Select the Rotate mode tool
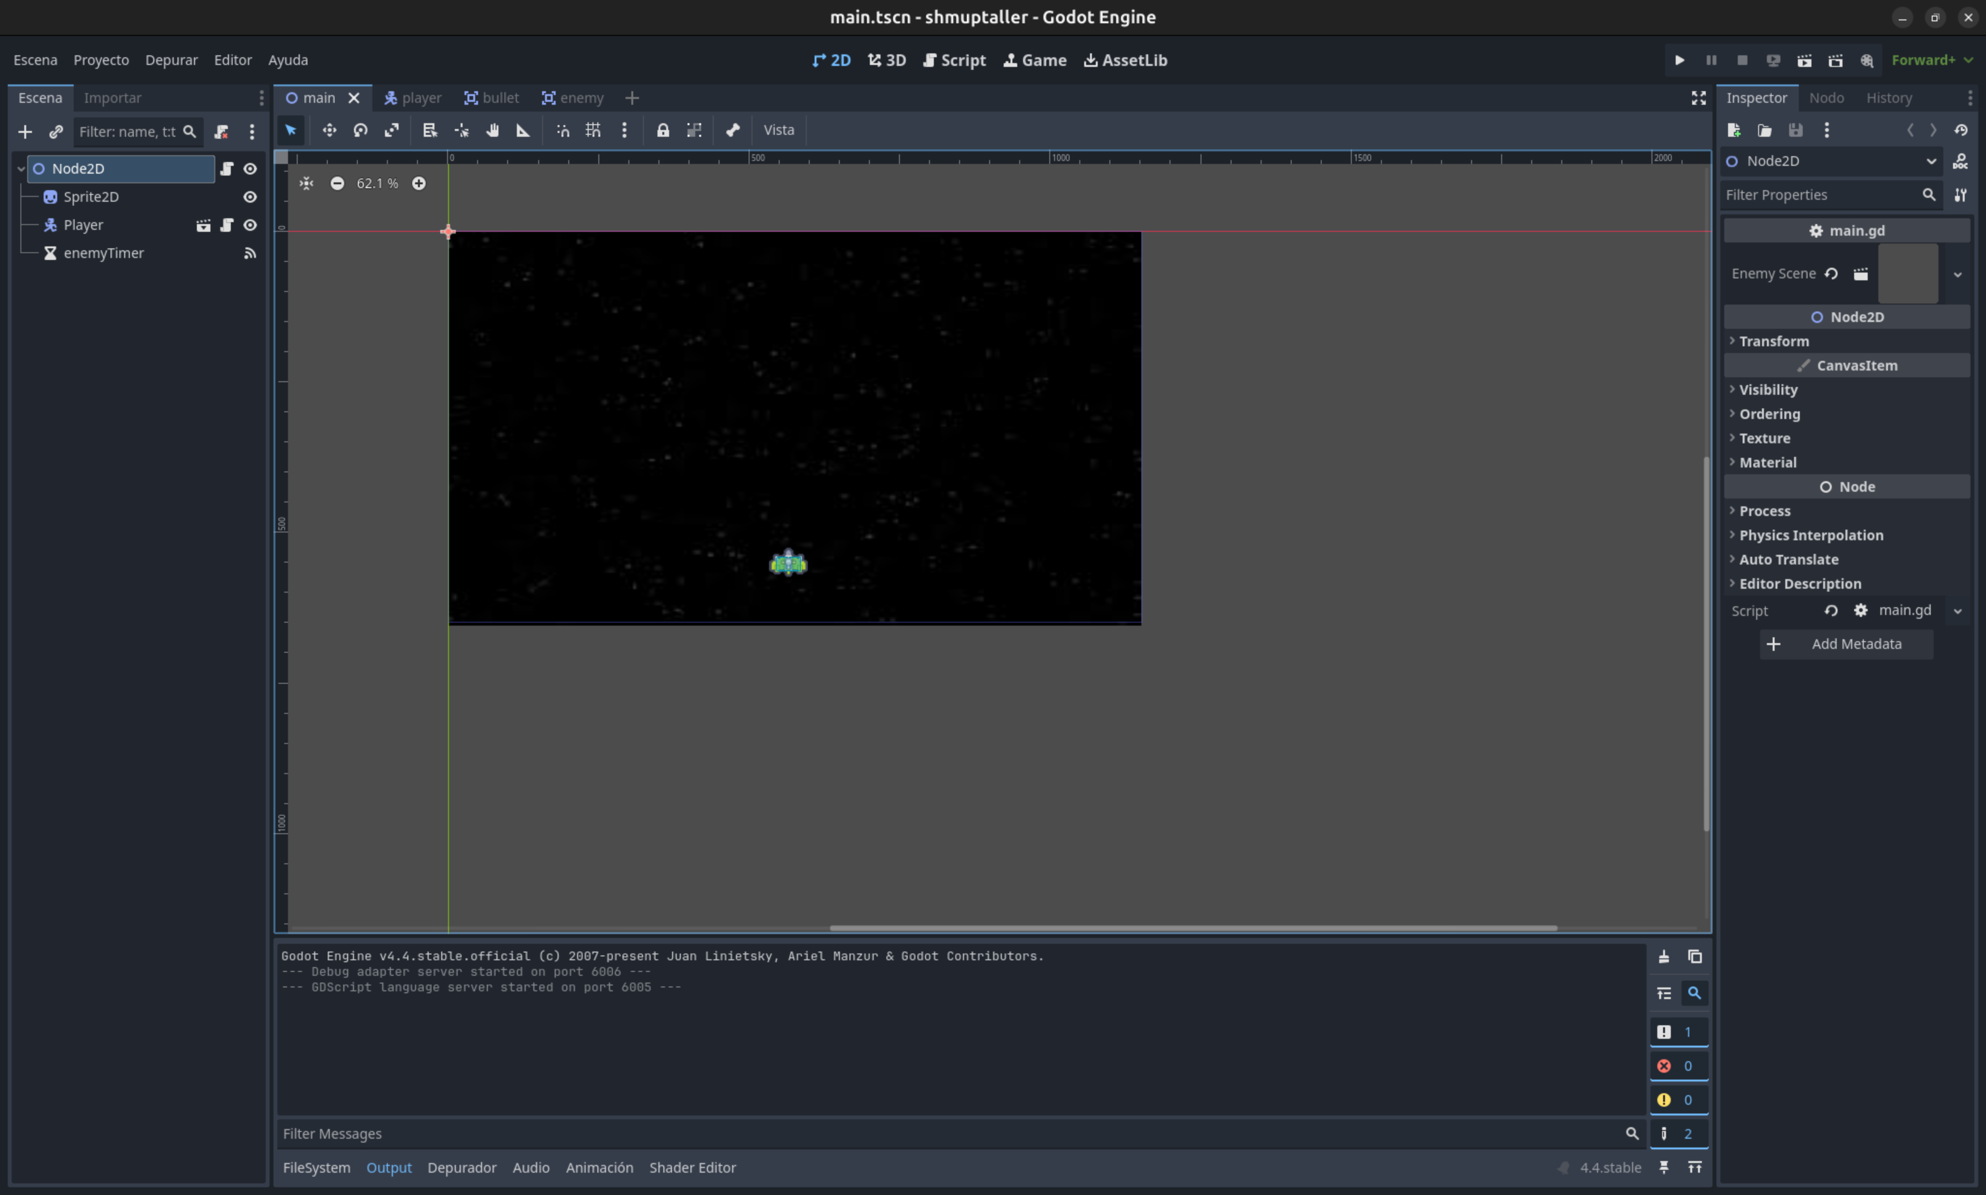Screen dimensions: 1986x1195 pos(361,130)
